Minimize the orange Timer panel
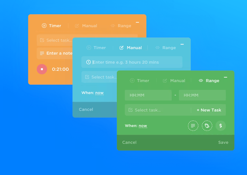 [137, 22]
